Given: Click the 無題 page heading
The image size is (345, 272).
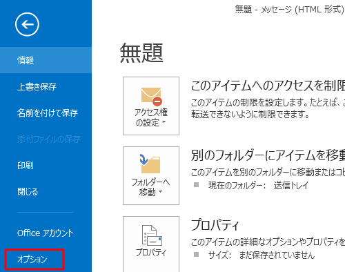Looking at the screenshot, I should click(x=141, y=53).
